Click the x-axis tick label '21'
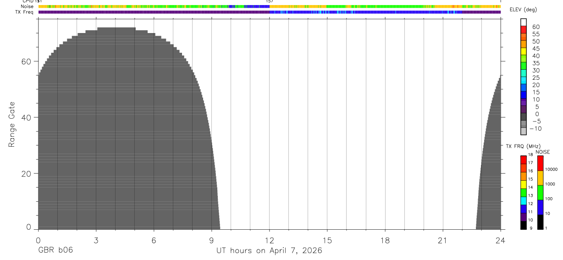Screen dimensions: 563x260 443,240
